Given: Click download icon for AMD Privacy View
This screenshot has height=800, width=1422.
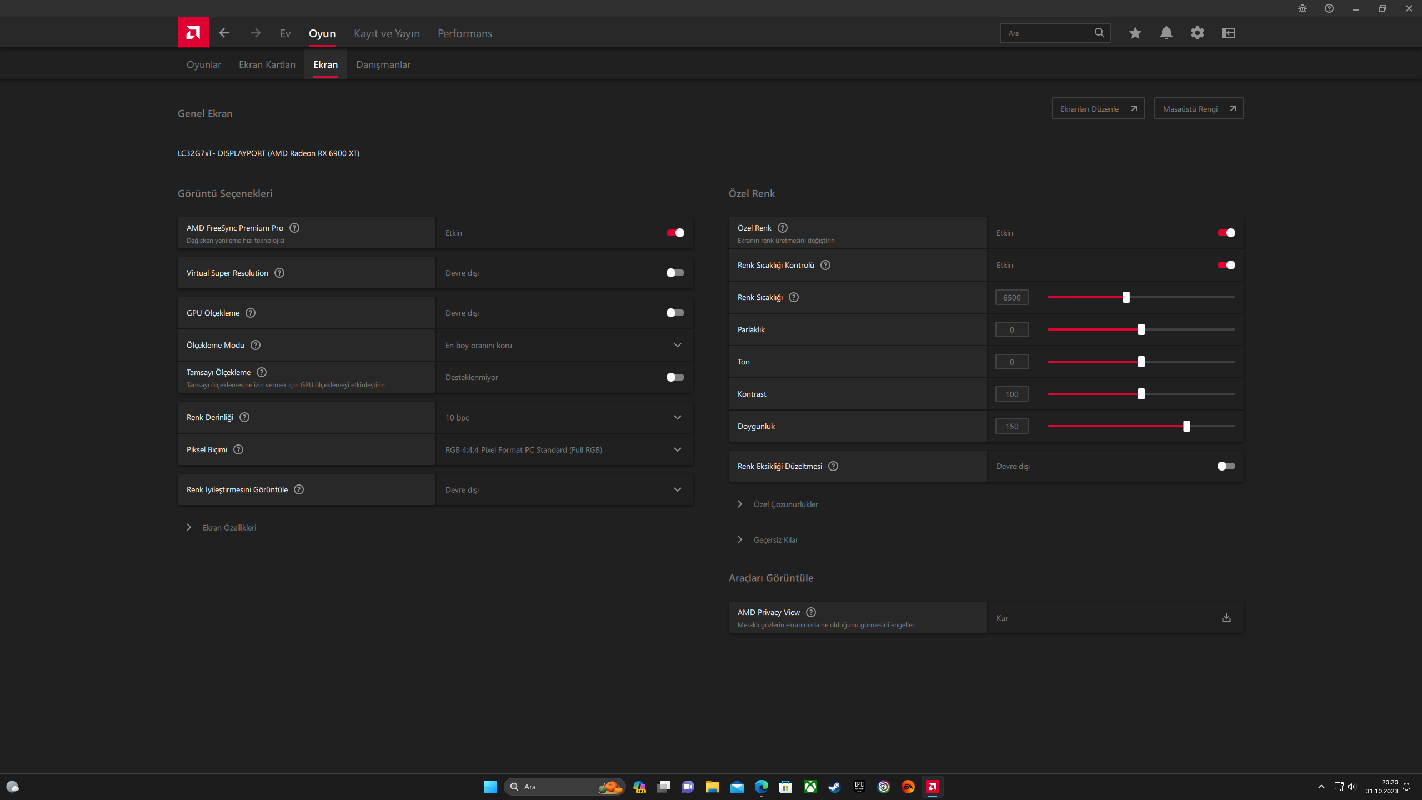Looking at the screenshot, I should coord(1226,617).
